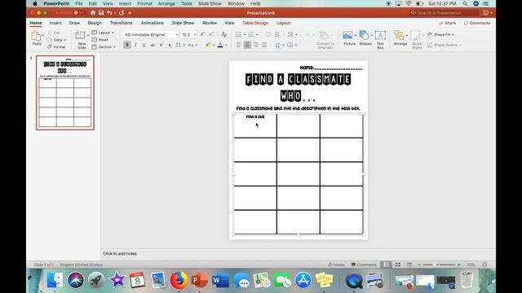Click the Reset slide button

(x=100, y=40)
